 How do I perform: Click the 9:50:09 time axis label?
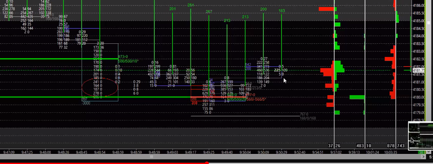click(263, 152)
